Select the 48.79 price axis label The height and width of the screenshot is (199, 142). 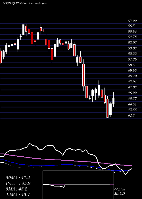132,76
